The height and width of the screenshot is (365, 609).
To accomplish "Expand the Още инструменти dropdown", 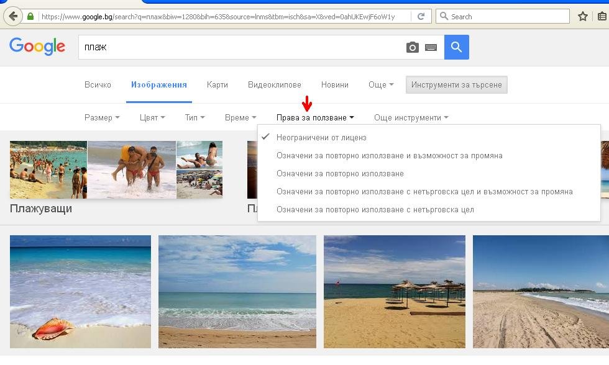I will click(x=411, y=117).
